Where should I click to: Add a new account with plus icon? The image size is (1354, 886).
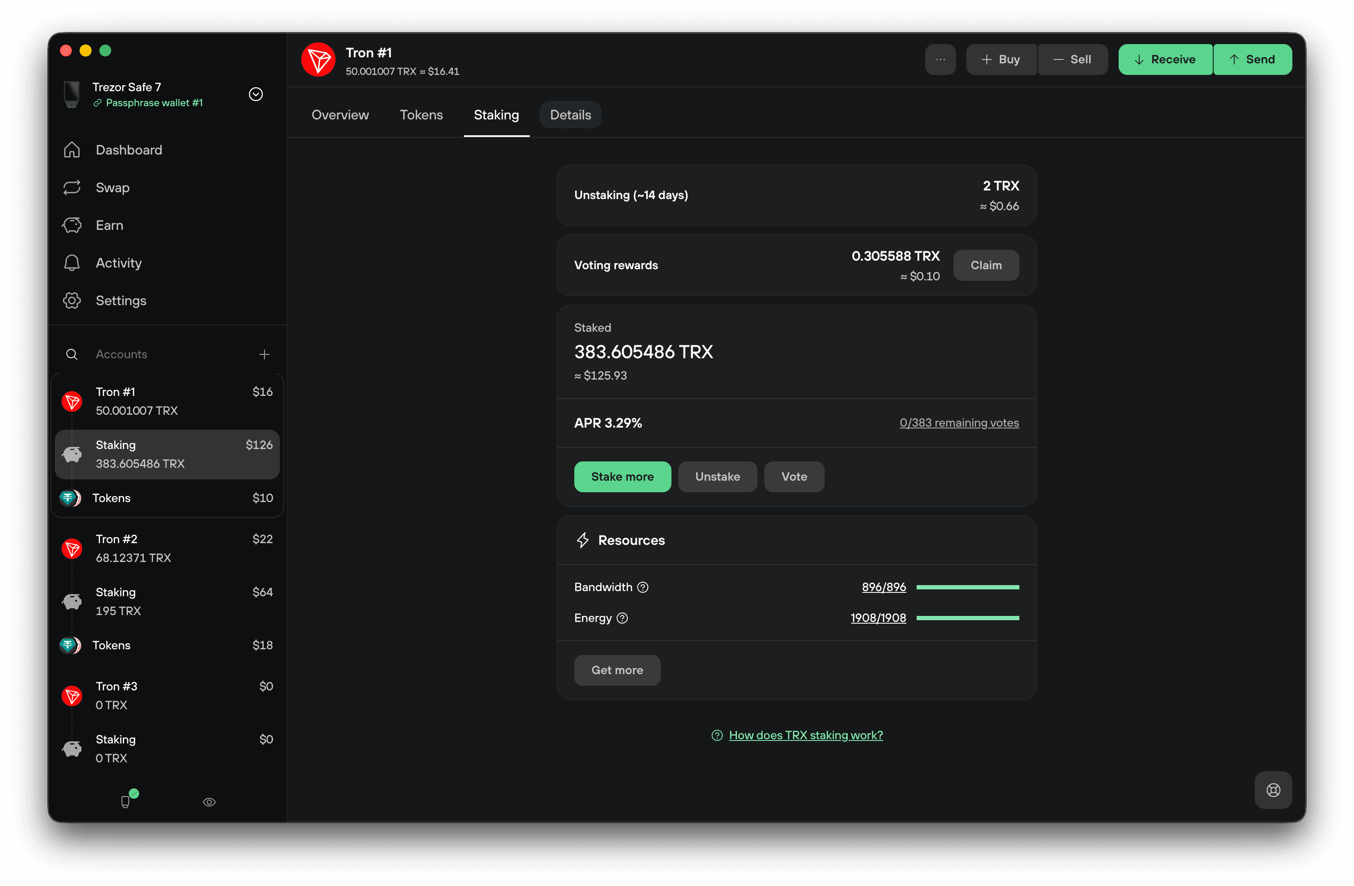click(264, 354)
